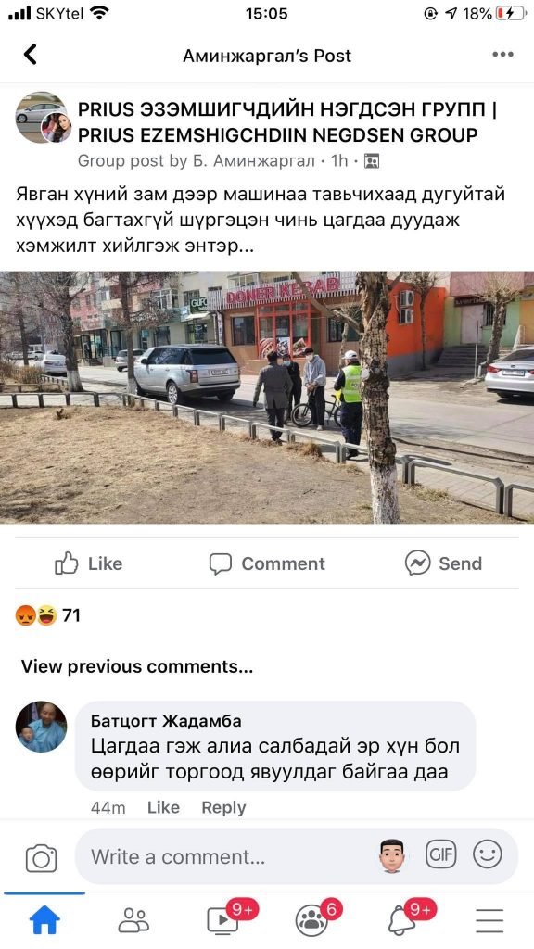Open the Groups tab with 6 badge
Viewport: 534px width, 949px height.
click(311, 920)
